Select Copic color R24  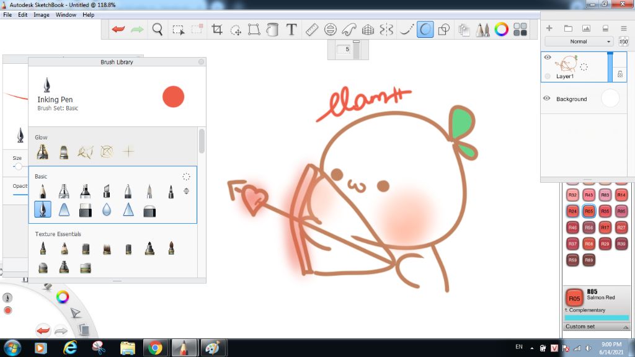tap(572, 211)
